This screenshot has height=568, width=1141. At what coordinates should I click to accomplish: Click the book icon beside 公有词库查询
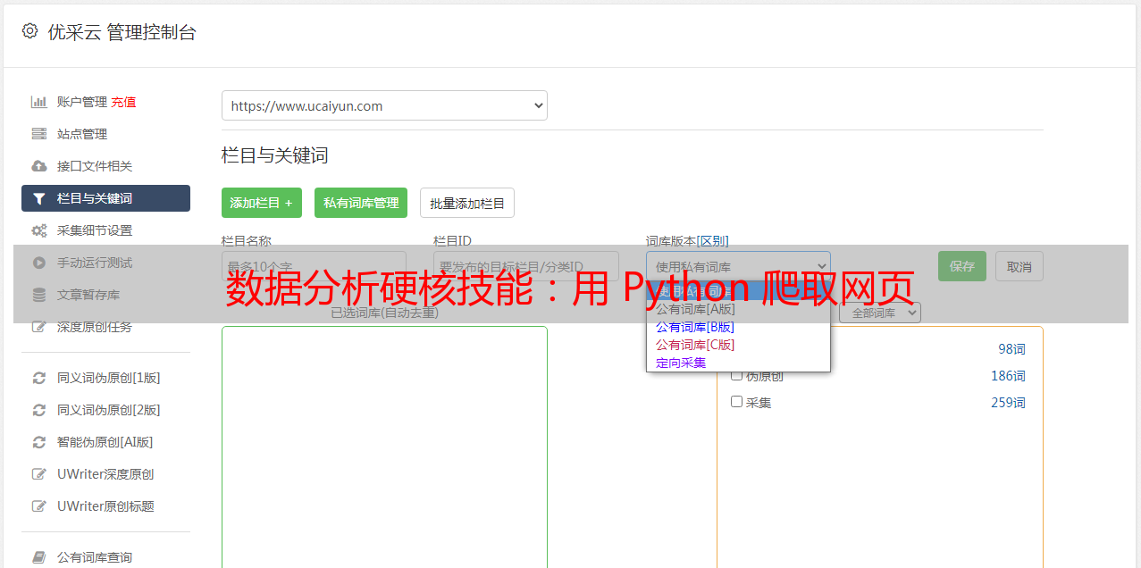38,557
